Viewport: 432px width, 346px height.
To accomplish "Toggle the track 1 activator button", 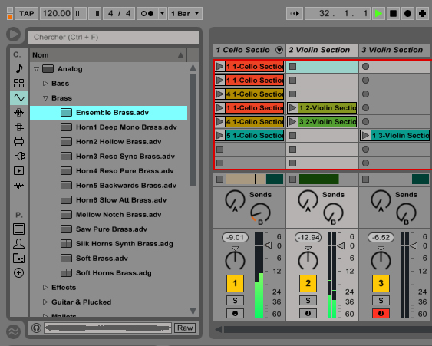I will coord(235,283).
